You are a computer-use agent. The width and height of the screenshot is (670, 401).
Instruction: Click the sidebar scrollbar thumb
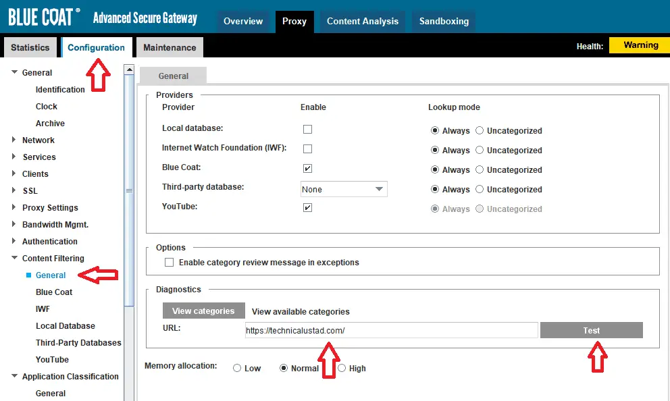point(129,190)
